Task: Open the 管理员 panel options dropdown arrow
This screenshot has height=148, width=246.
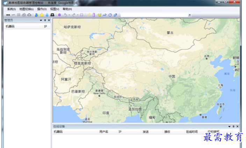Action: pos(41,20)
